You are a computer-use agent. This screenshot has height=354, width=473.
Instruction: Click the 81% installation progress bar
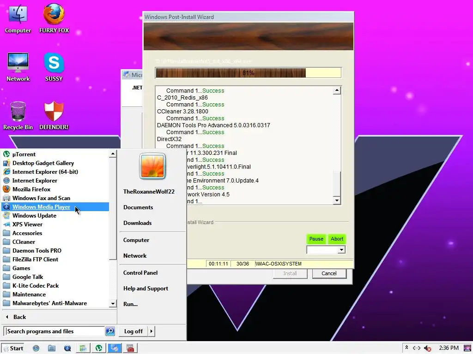coord(248,73)
